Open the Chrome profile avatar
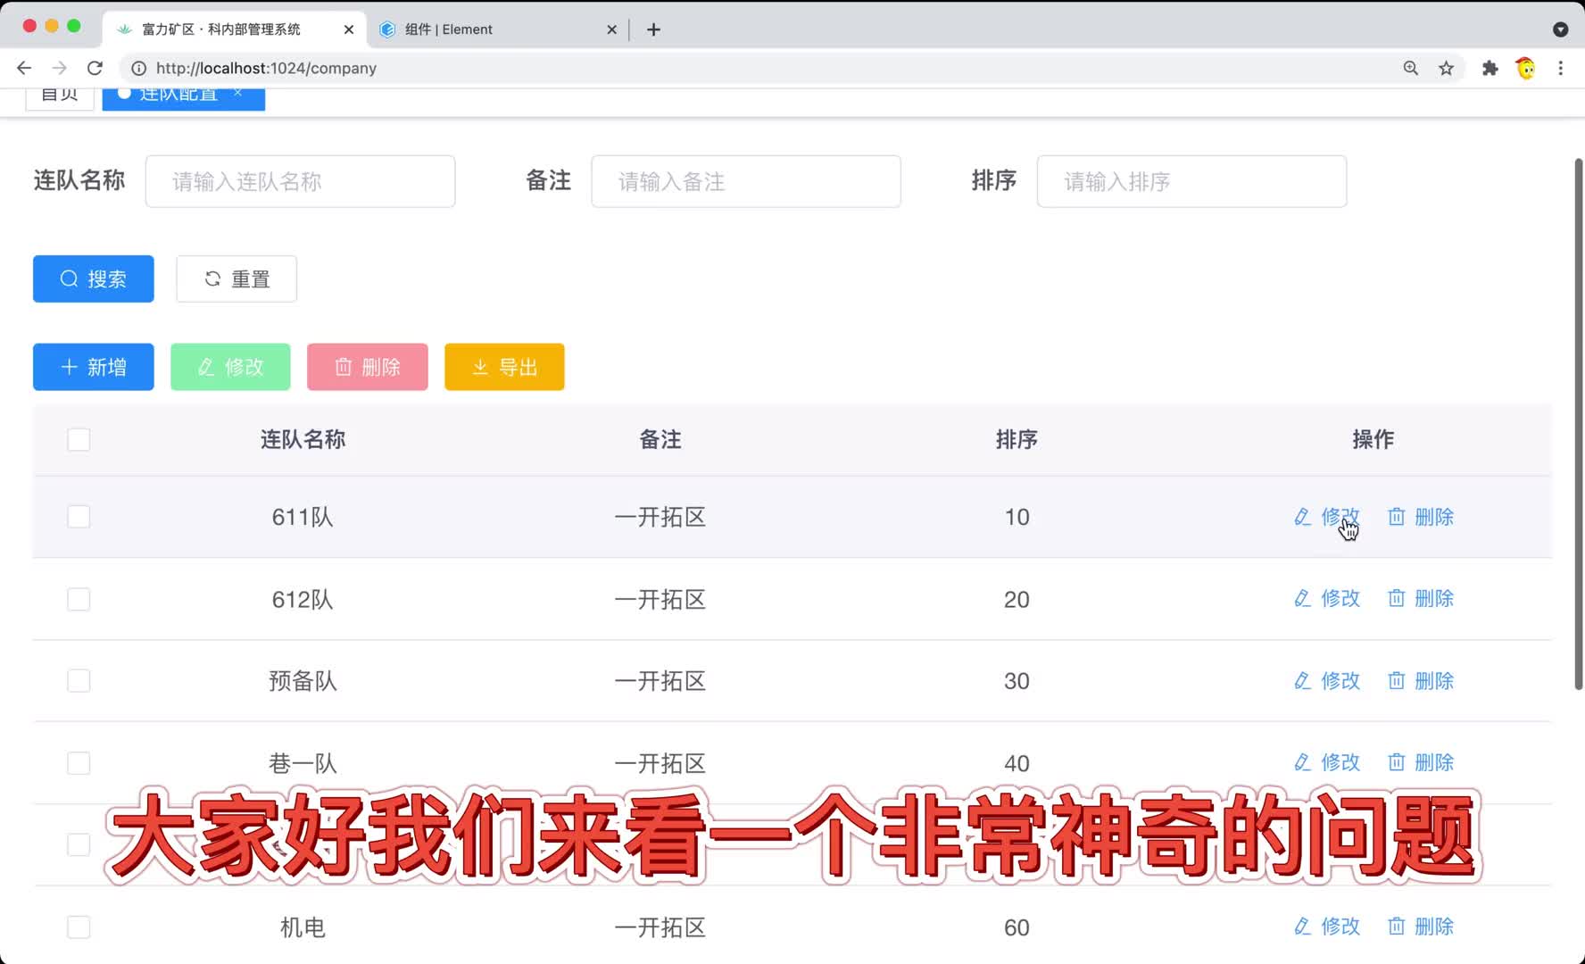The image size is (1585, 964). (x=1525, y=68)
